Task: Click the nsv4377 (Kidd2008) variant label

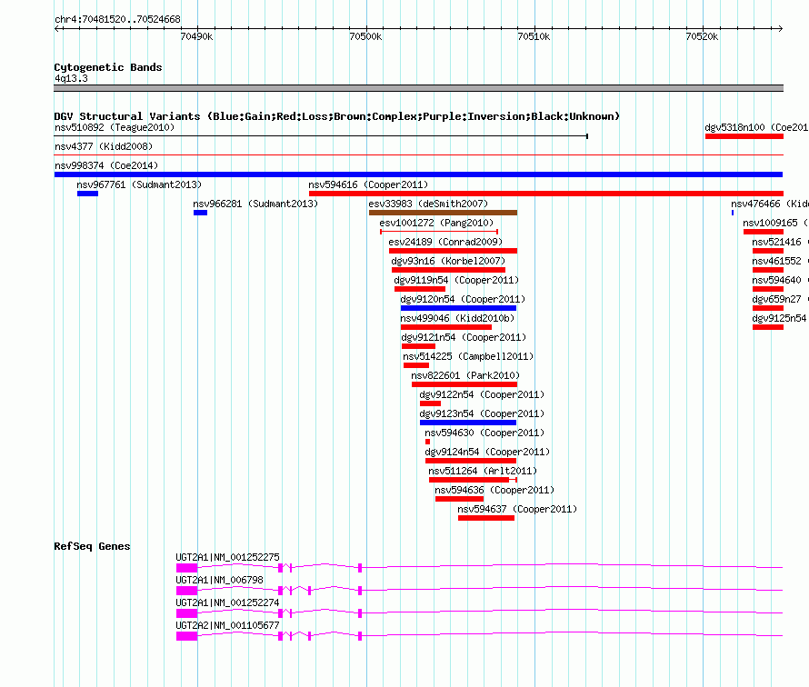Action: 103,146
